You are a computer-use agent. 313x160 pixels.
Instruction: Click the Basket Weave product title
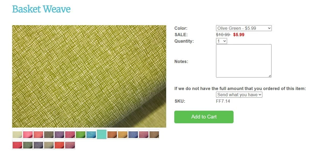pos(41,9)
